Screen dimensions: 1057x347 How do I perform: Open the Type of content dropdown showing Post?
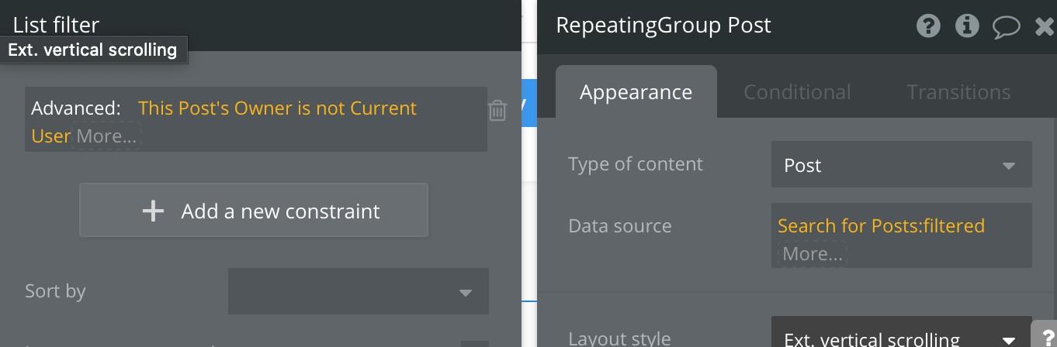901,165
